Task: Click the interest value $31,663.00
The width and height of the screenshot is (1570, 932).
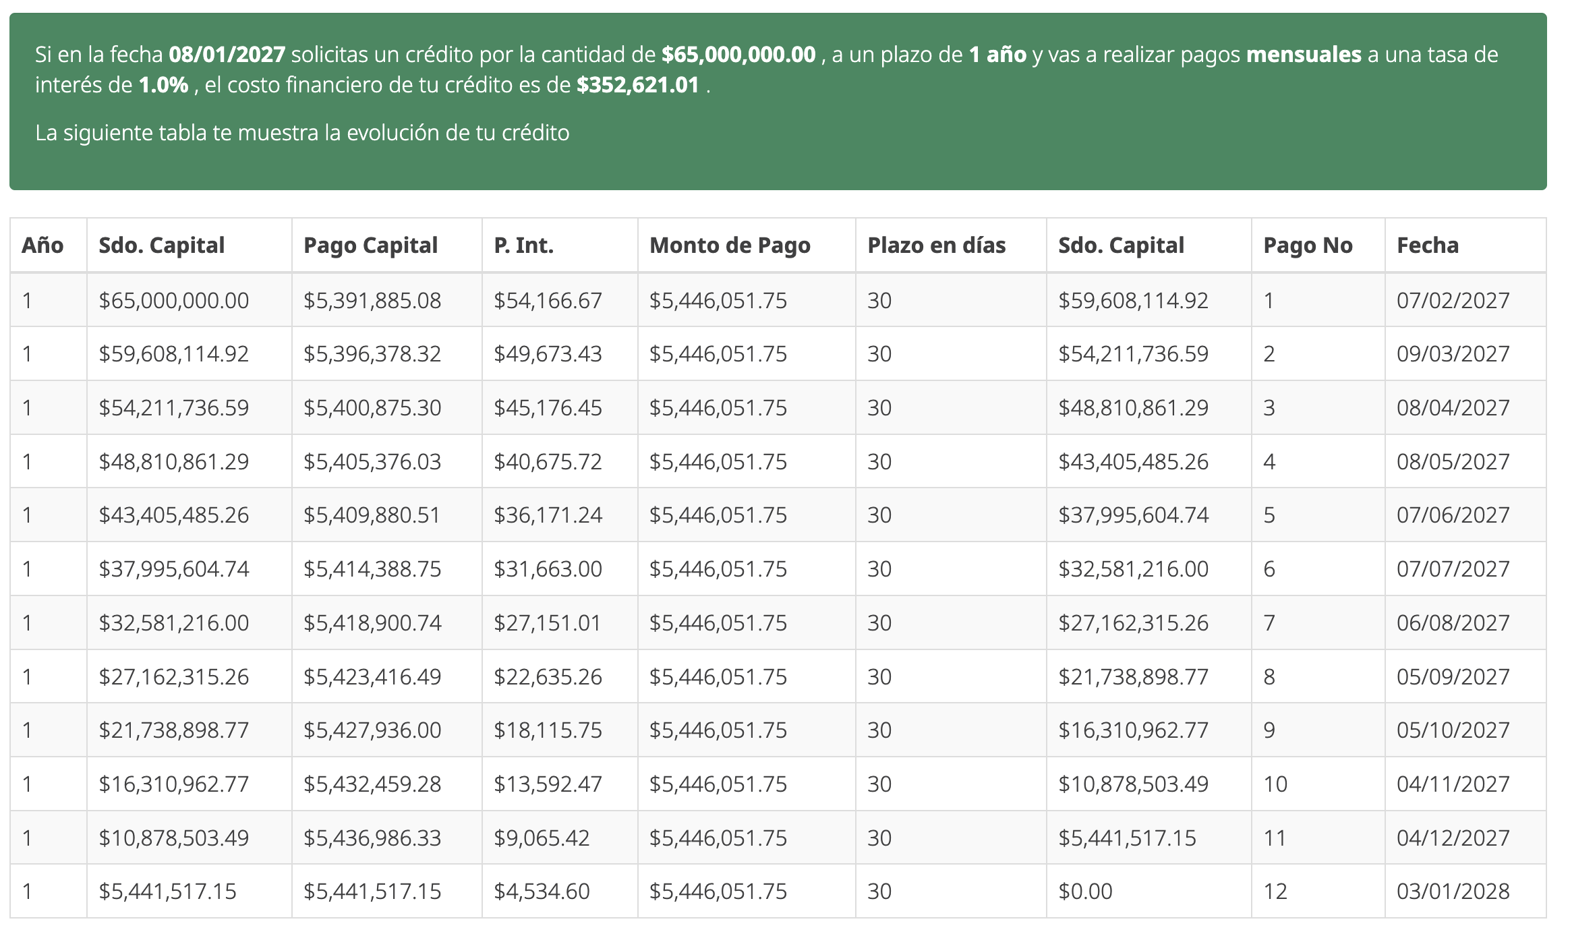Action: pos(548,569)
